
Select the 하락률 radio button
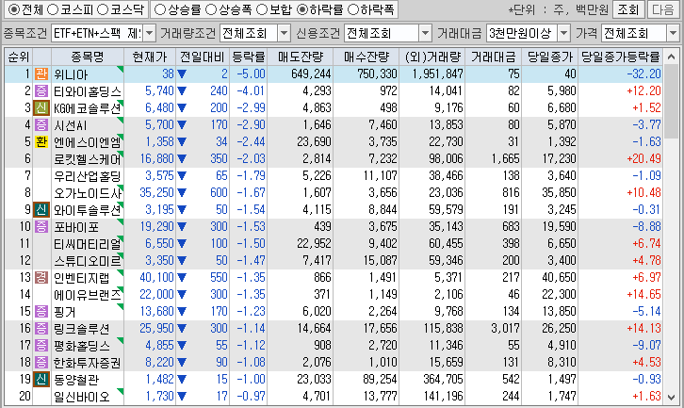pos(301,9)
